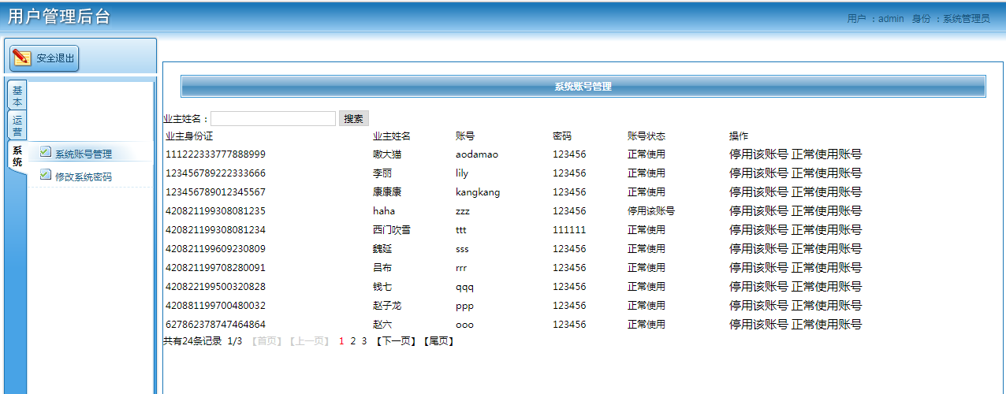Viewport: 1006px width, 394px height.
Task: Open 系统账号管理 menu entry
Action: (84, 154)
